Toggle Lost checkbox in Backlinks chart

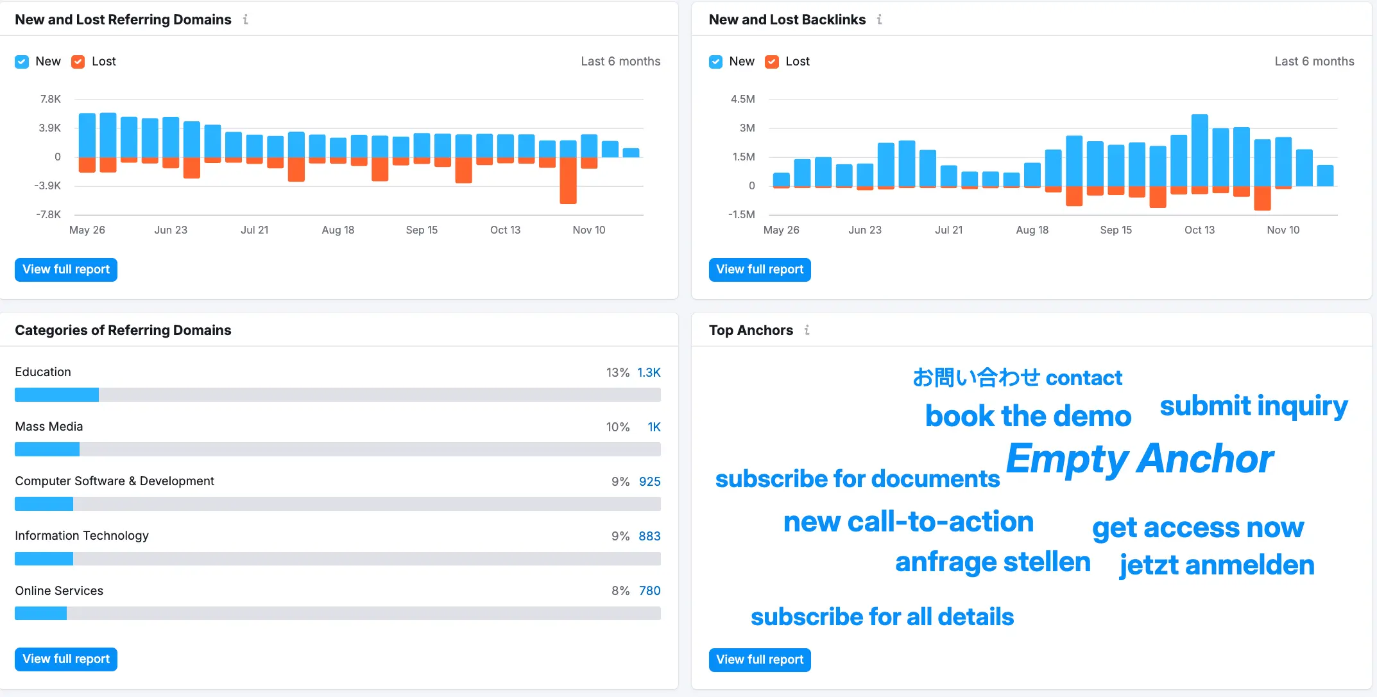772,62
